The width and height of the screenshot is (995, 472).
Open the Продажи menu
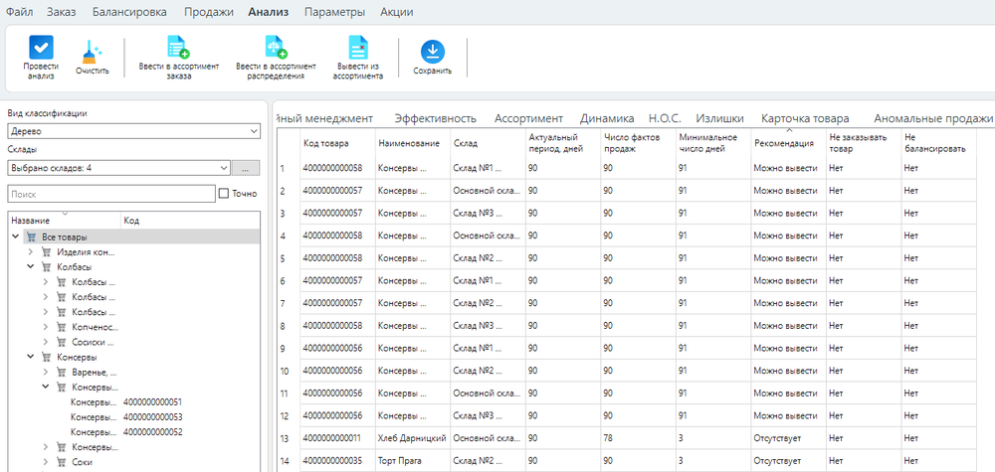point(209,12)
